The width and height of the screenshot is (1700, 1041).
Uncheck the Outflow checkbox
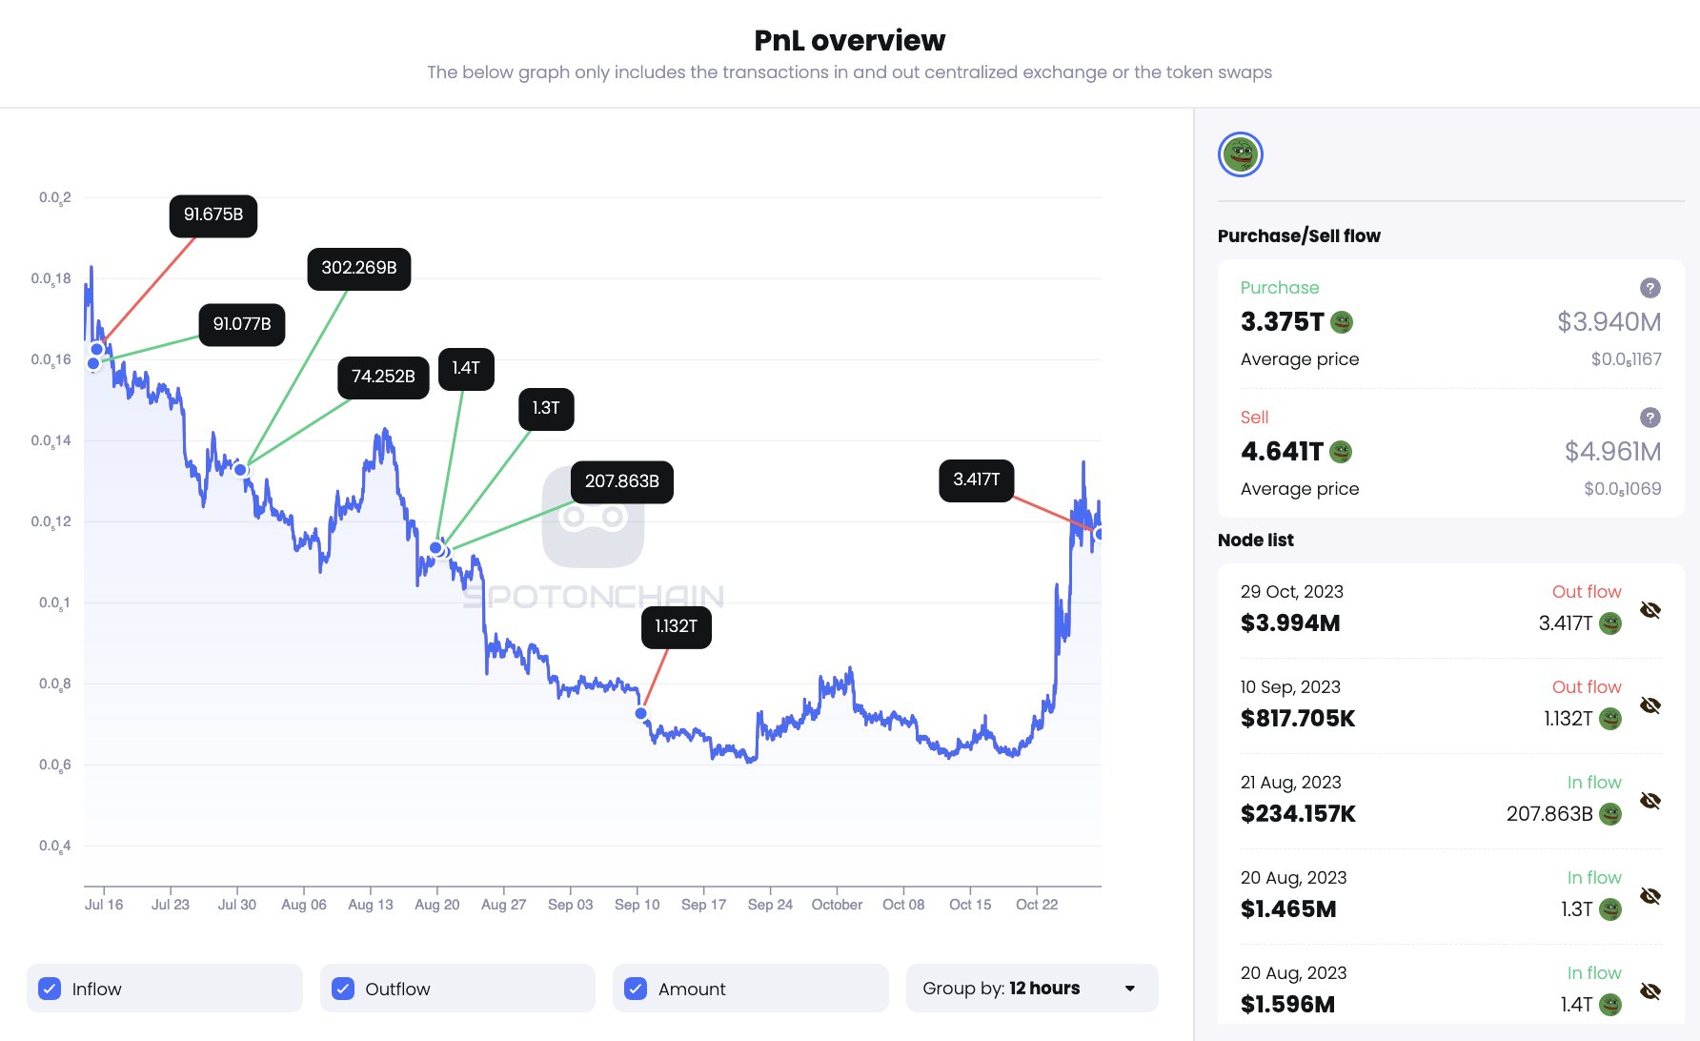(x=343, y=989)
